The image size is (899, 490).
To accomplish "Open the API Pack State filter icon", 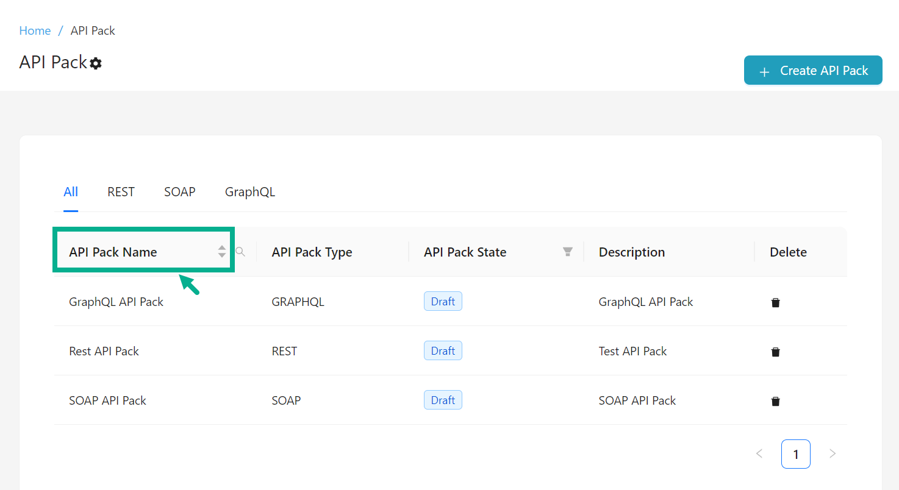I will [x=568, y=252].
